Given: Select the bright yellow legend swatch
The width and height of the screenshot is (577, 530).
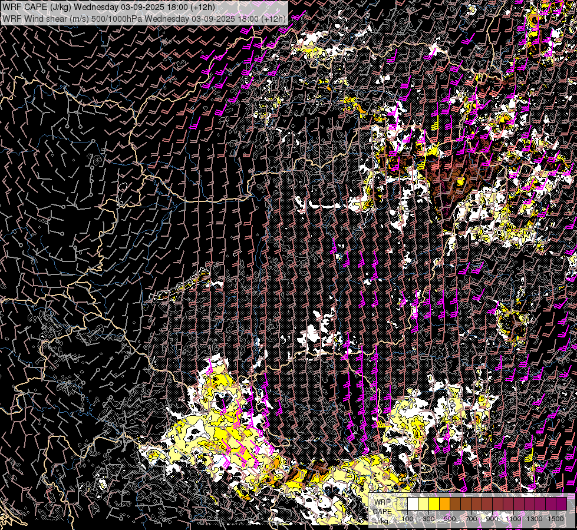Looking at the screenshot, I should tap(434, 503).
